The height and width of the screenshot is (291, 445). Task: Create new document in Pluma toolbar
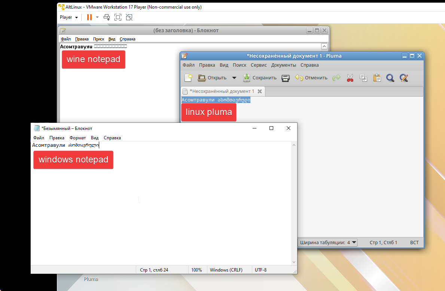point(188,78)
